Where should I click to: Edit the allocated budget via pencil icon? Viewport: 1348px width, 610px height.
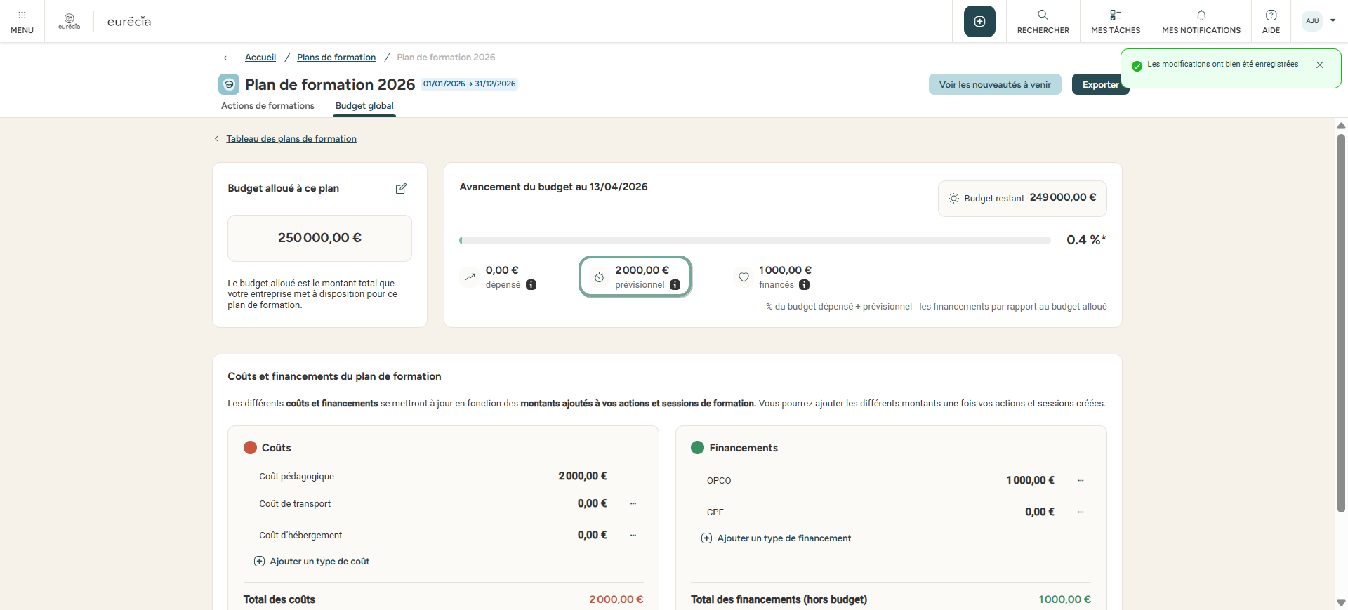click(x=401, y=189)
